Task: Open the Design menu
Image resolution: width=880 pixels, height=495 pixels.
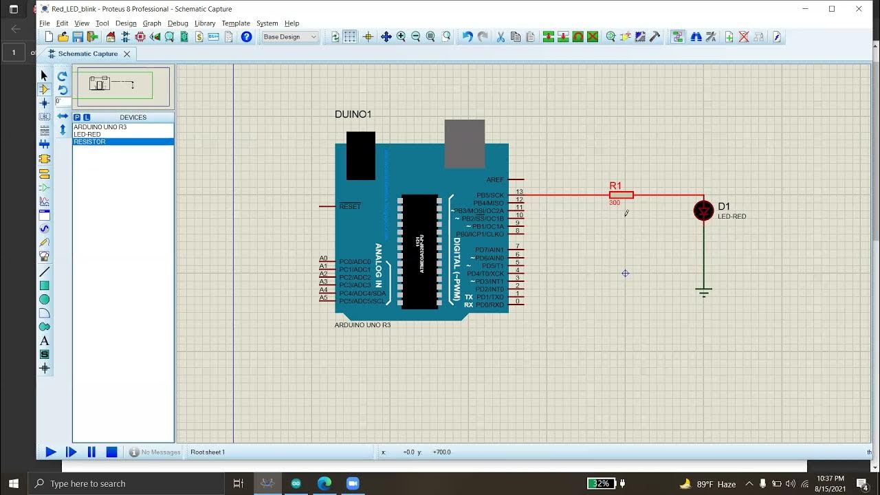Action: tap(126, 23)
